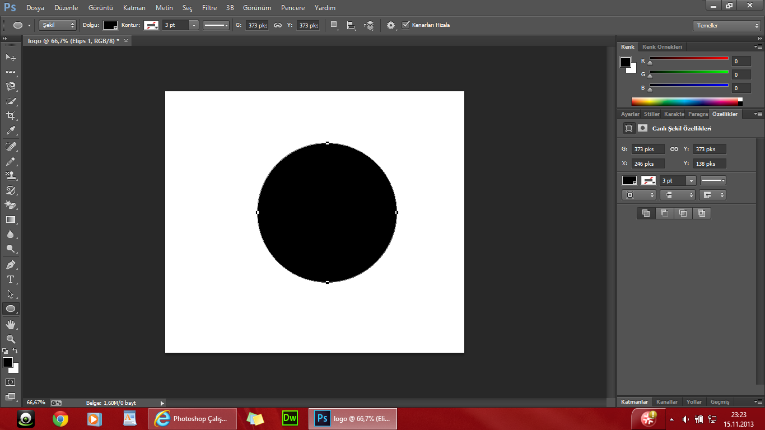
Task: Activate the Horizontal Type tool
Action: (11, 279)
